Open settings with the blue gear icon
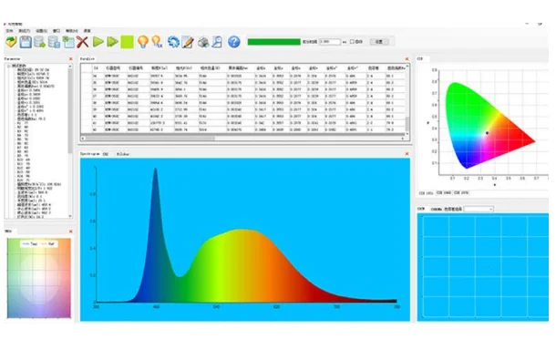The image size is (556, 350). [173, 42]
